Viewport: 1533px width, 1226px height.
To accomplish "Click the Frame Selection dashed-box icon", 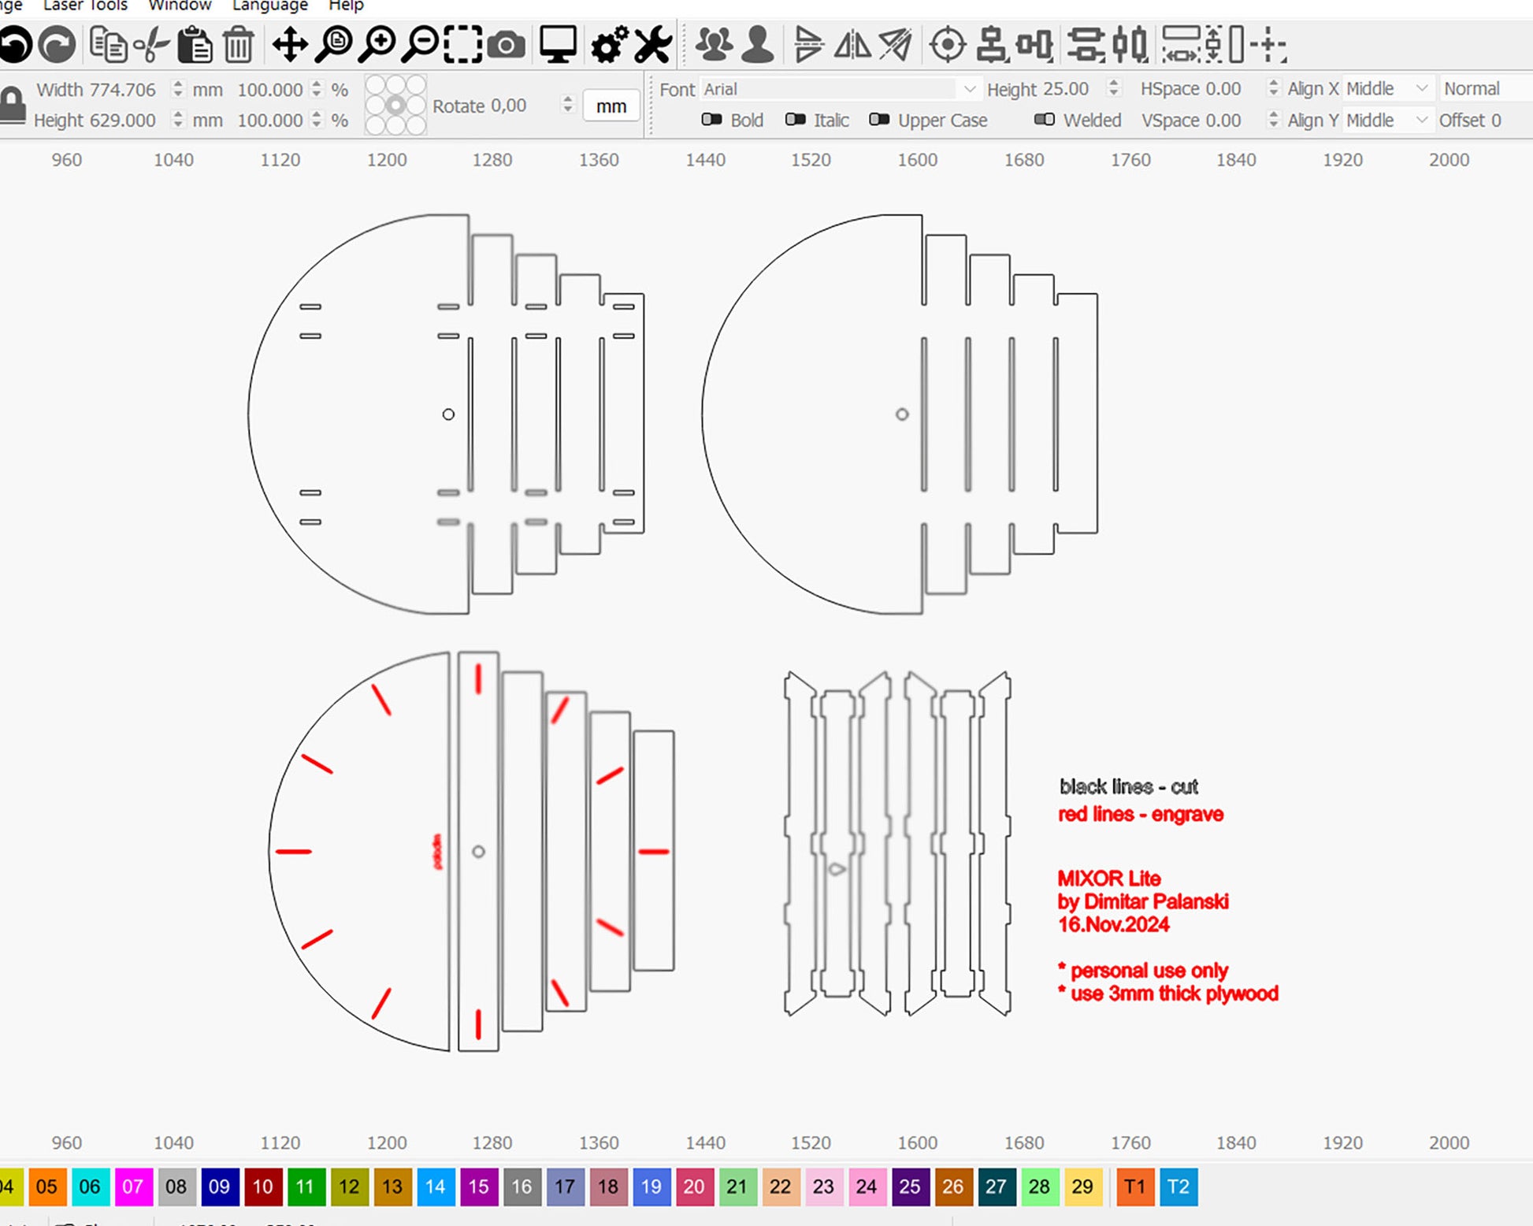I will point(462,45).
